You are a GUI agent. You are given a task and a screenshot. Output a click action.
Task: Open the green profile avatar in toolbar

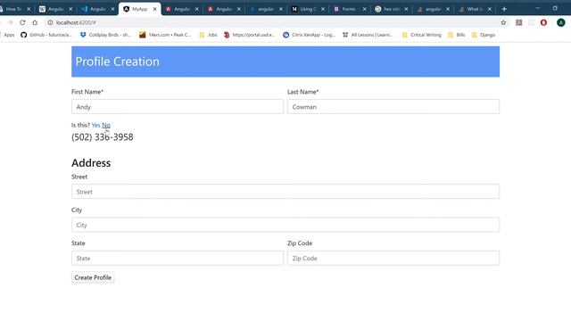pyautogui.click(x=561, y=22)
